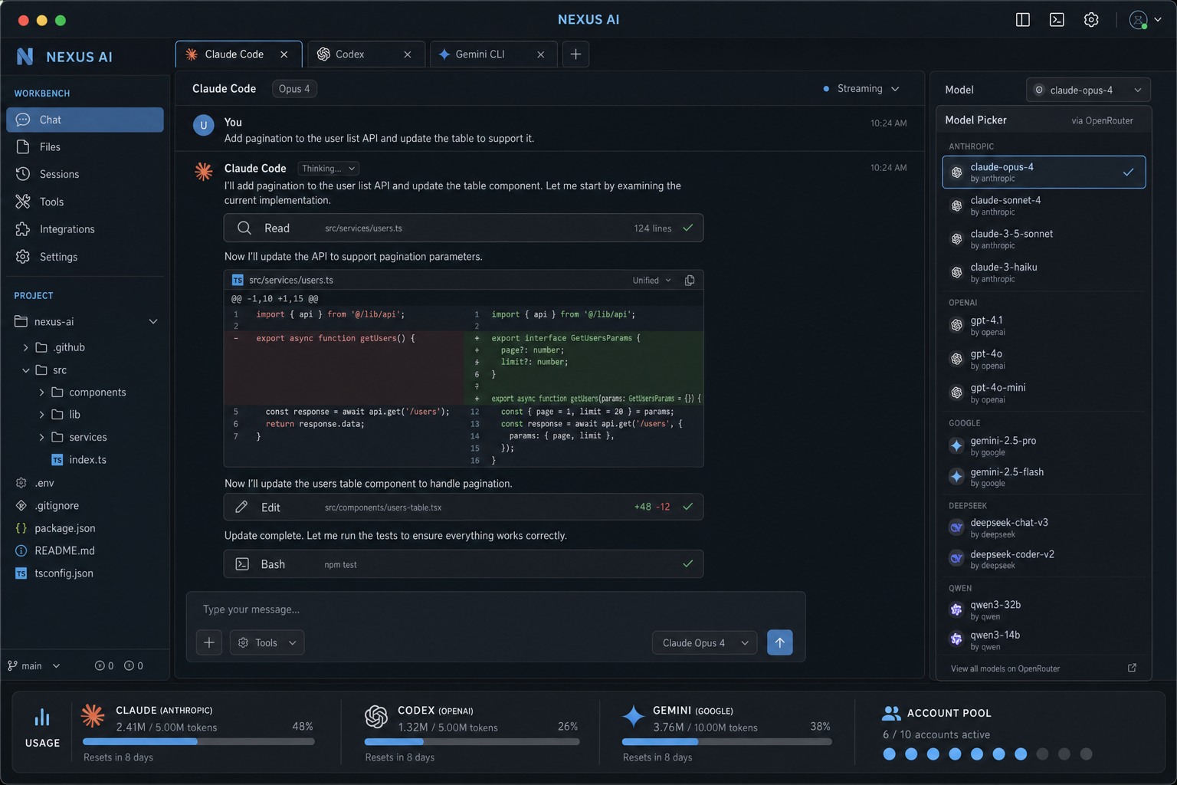Select gemini-2.5-pro in the Model Picker

pyautogui.click(x=1044, y=446)
